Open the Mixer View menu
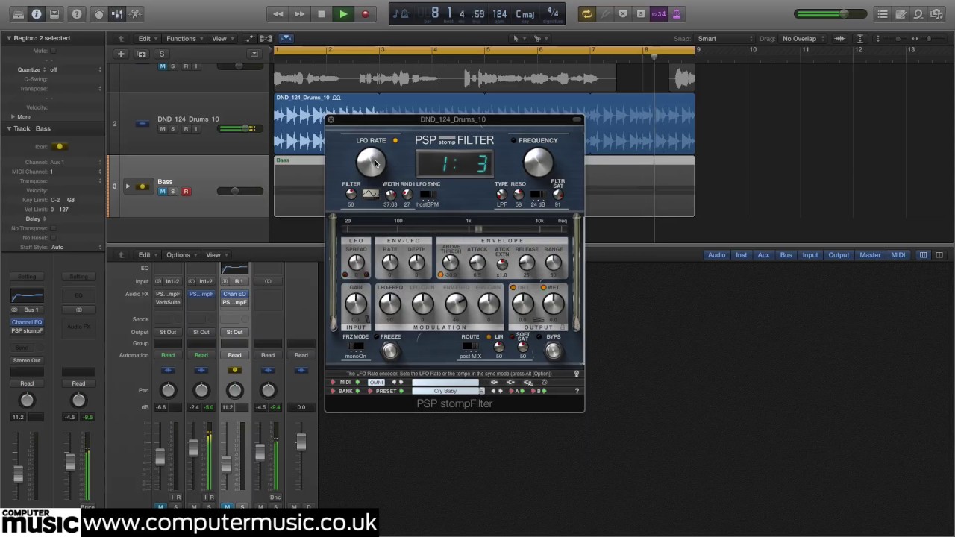Viewport: 955px width, 537px height. (x=216, y=255)
